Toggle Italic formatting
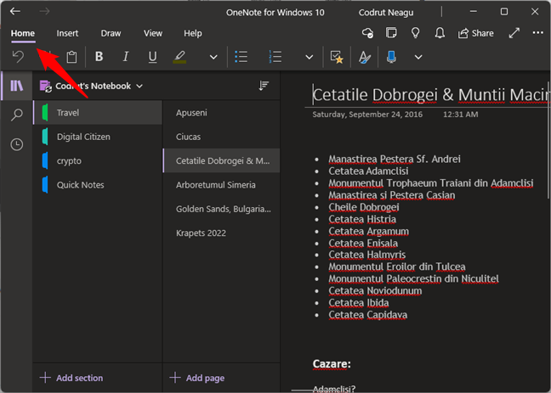This screenshot has width=551, height=393. pyautogui.click(x=126, y=57)
